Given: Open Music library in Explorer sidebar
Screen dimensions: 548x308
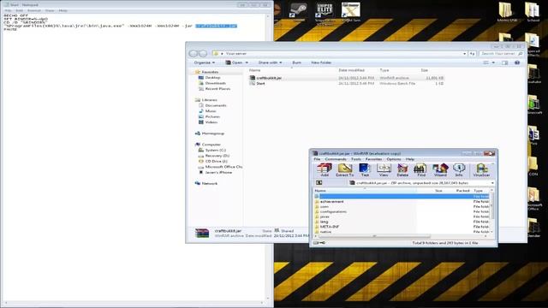Looking at the screenshot, I should coord(211,111).
